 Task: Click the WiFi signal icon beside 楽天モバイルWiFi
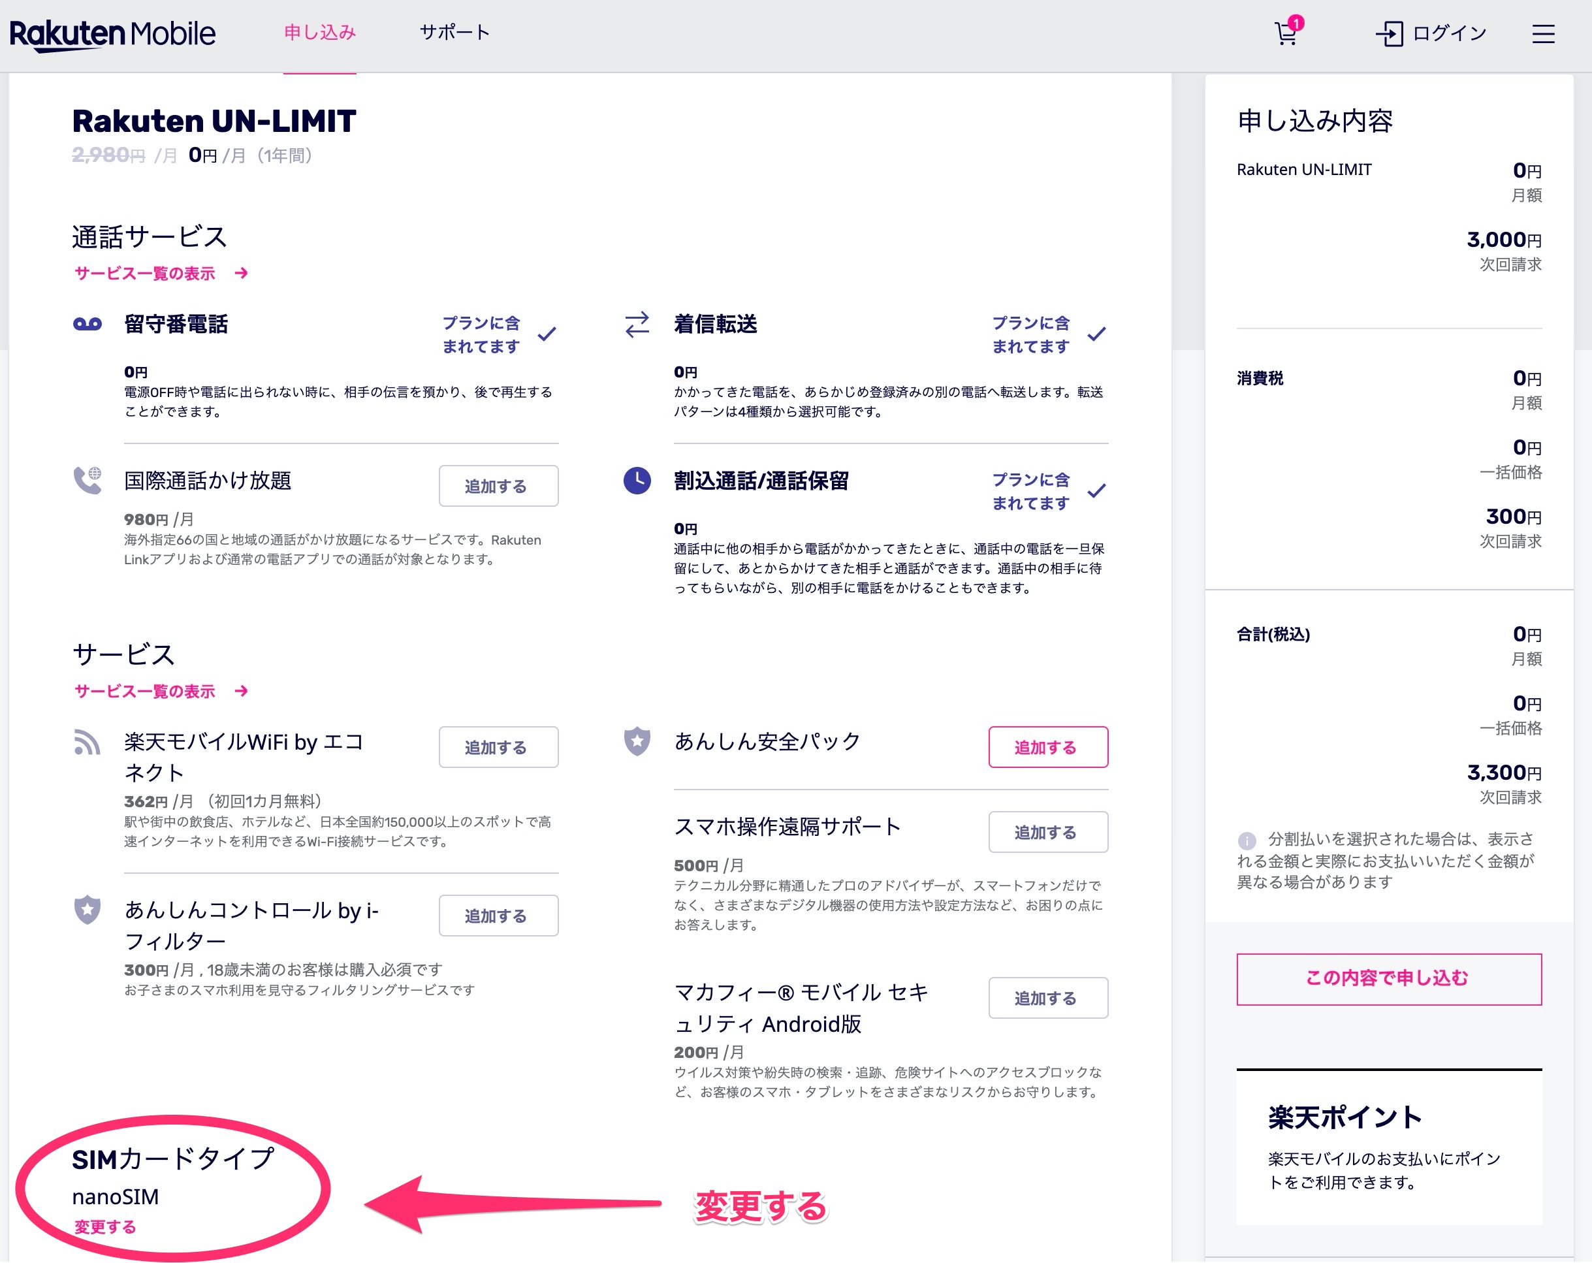[87, 742]
